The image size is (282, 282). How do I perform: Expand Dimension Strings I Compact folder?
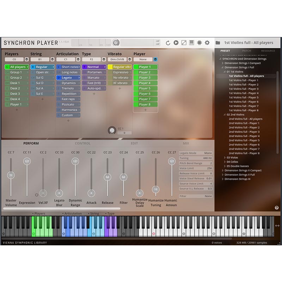(x=223, y=63)
